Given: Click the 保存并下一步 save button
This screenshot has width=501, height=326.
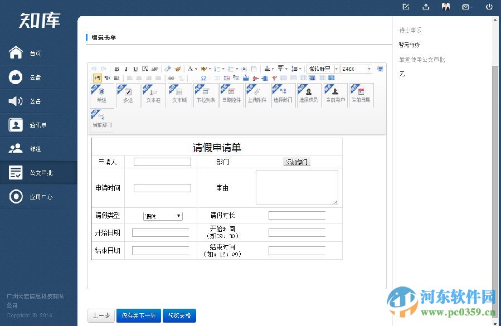Looking at the screenshot, I should coord(138,315).
